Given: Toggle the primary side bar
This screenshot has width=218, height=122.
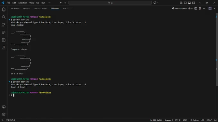Looking at the screenshot, I should pos(185,3).
